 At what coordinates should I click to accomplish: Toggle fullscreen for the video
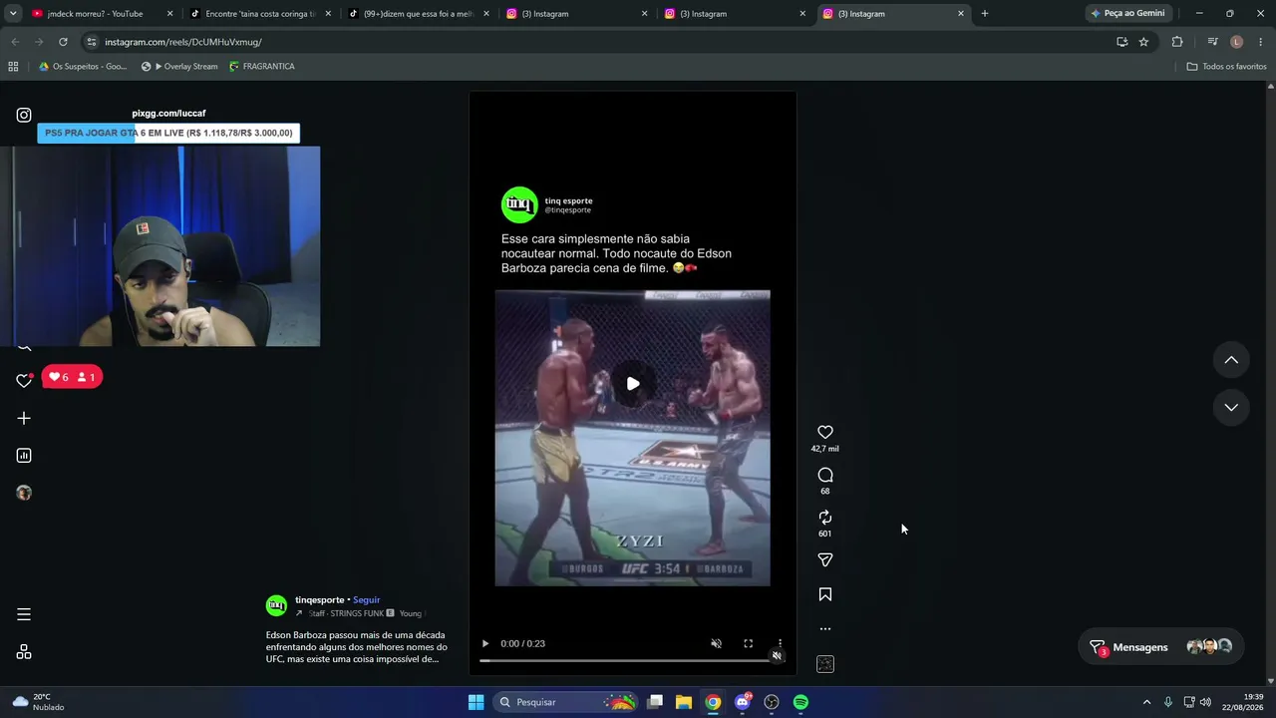tap(748, 643)
